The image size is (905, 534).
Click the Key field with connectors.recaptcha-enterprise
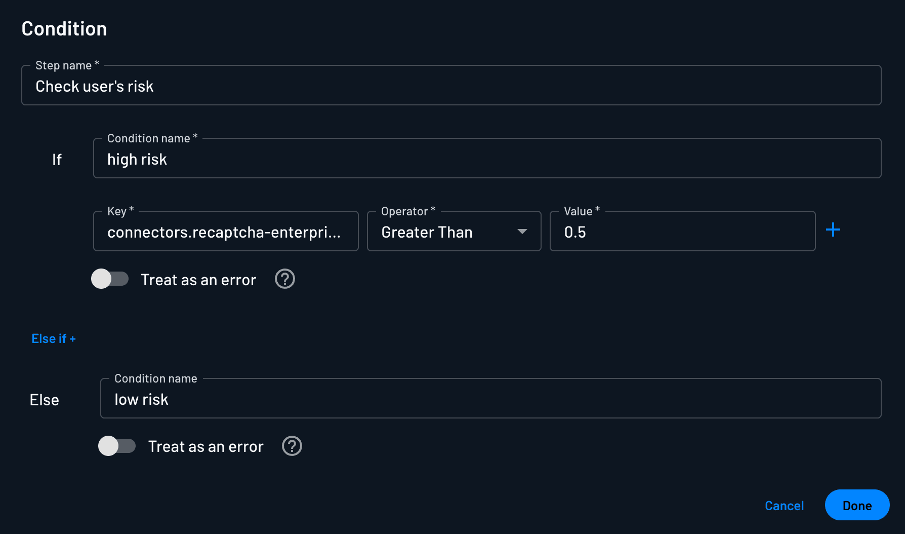point(226,232)
